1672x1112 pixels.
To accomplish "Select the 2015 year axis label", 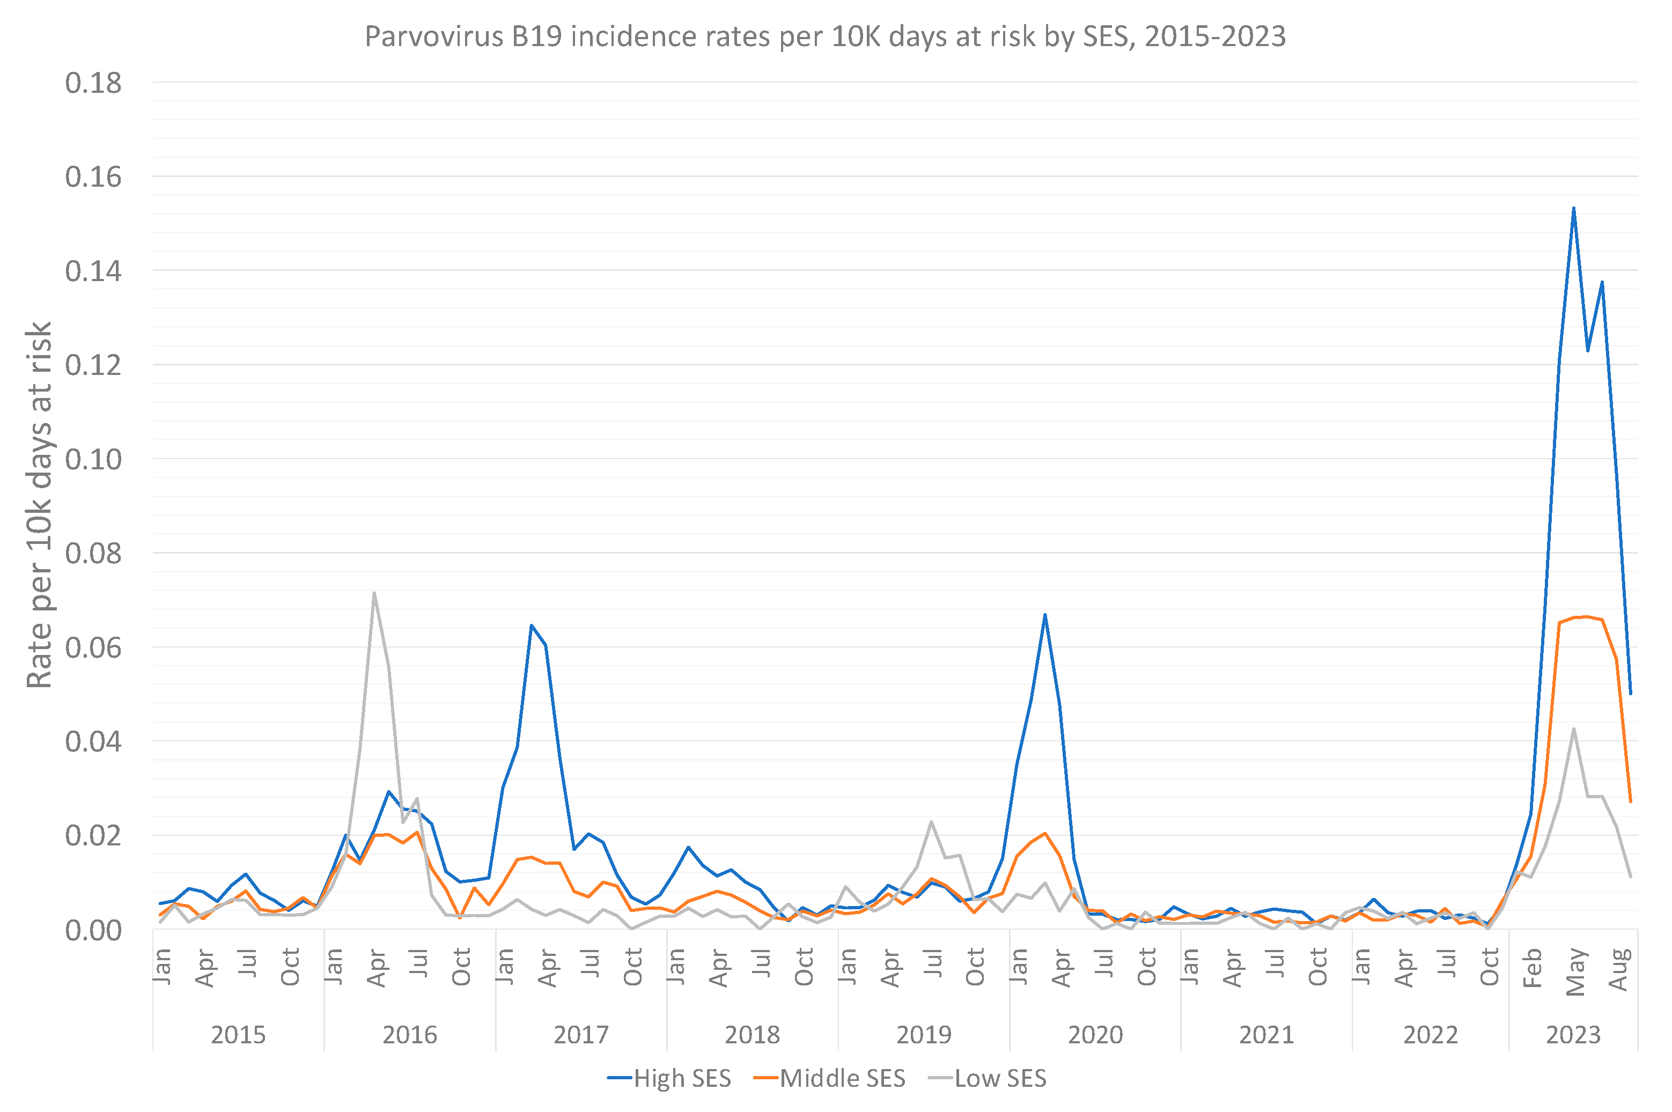I will [x=238, y=1035].
